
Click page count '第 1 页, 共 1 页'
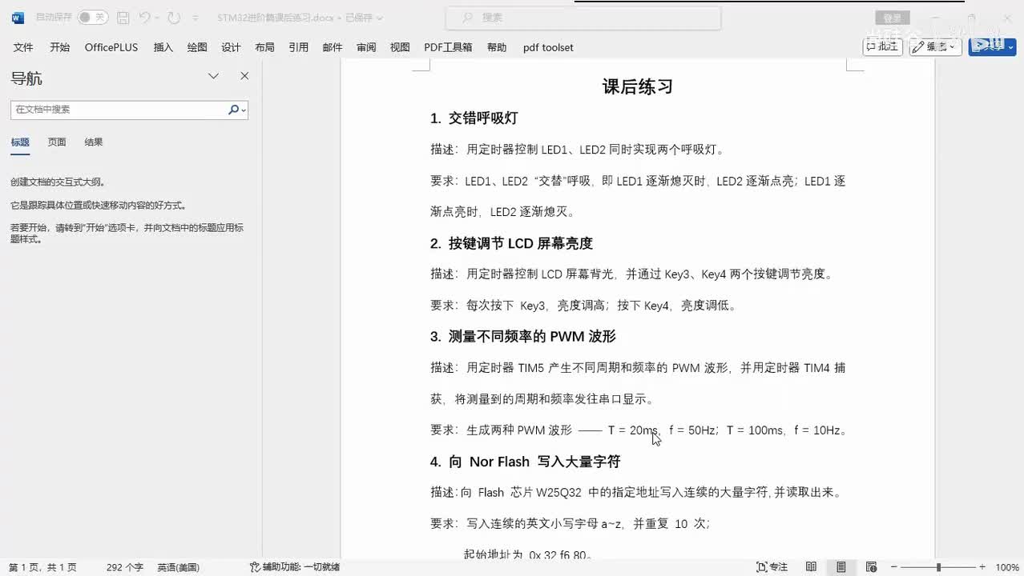point(42,567)
